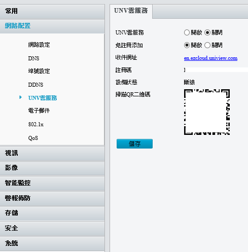Collapse the 網路配置 section
This screenshot has width=248, height=252.
point(52,26)
